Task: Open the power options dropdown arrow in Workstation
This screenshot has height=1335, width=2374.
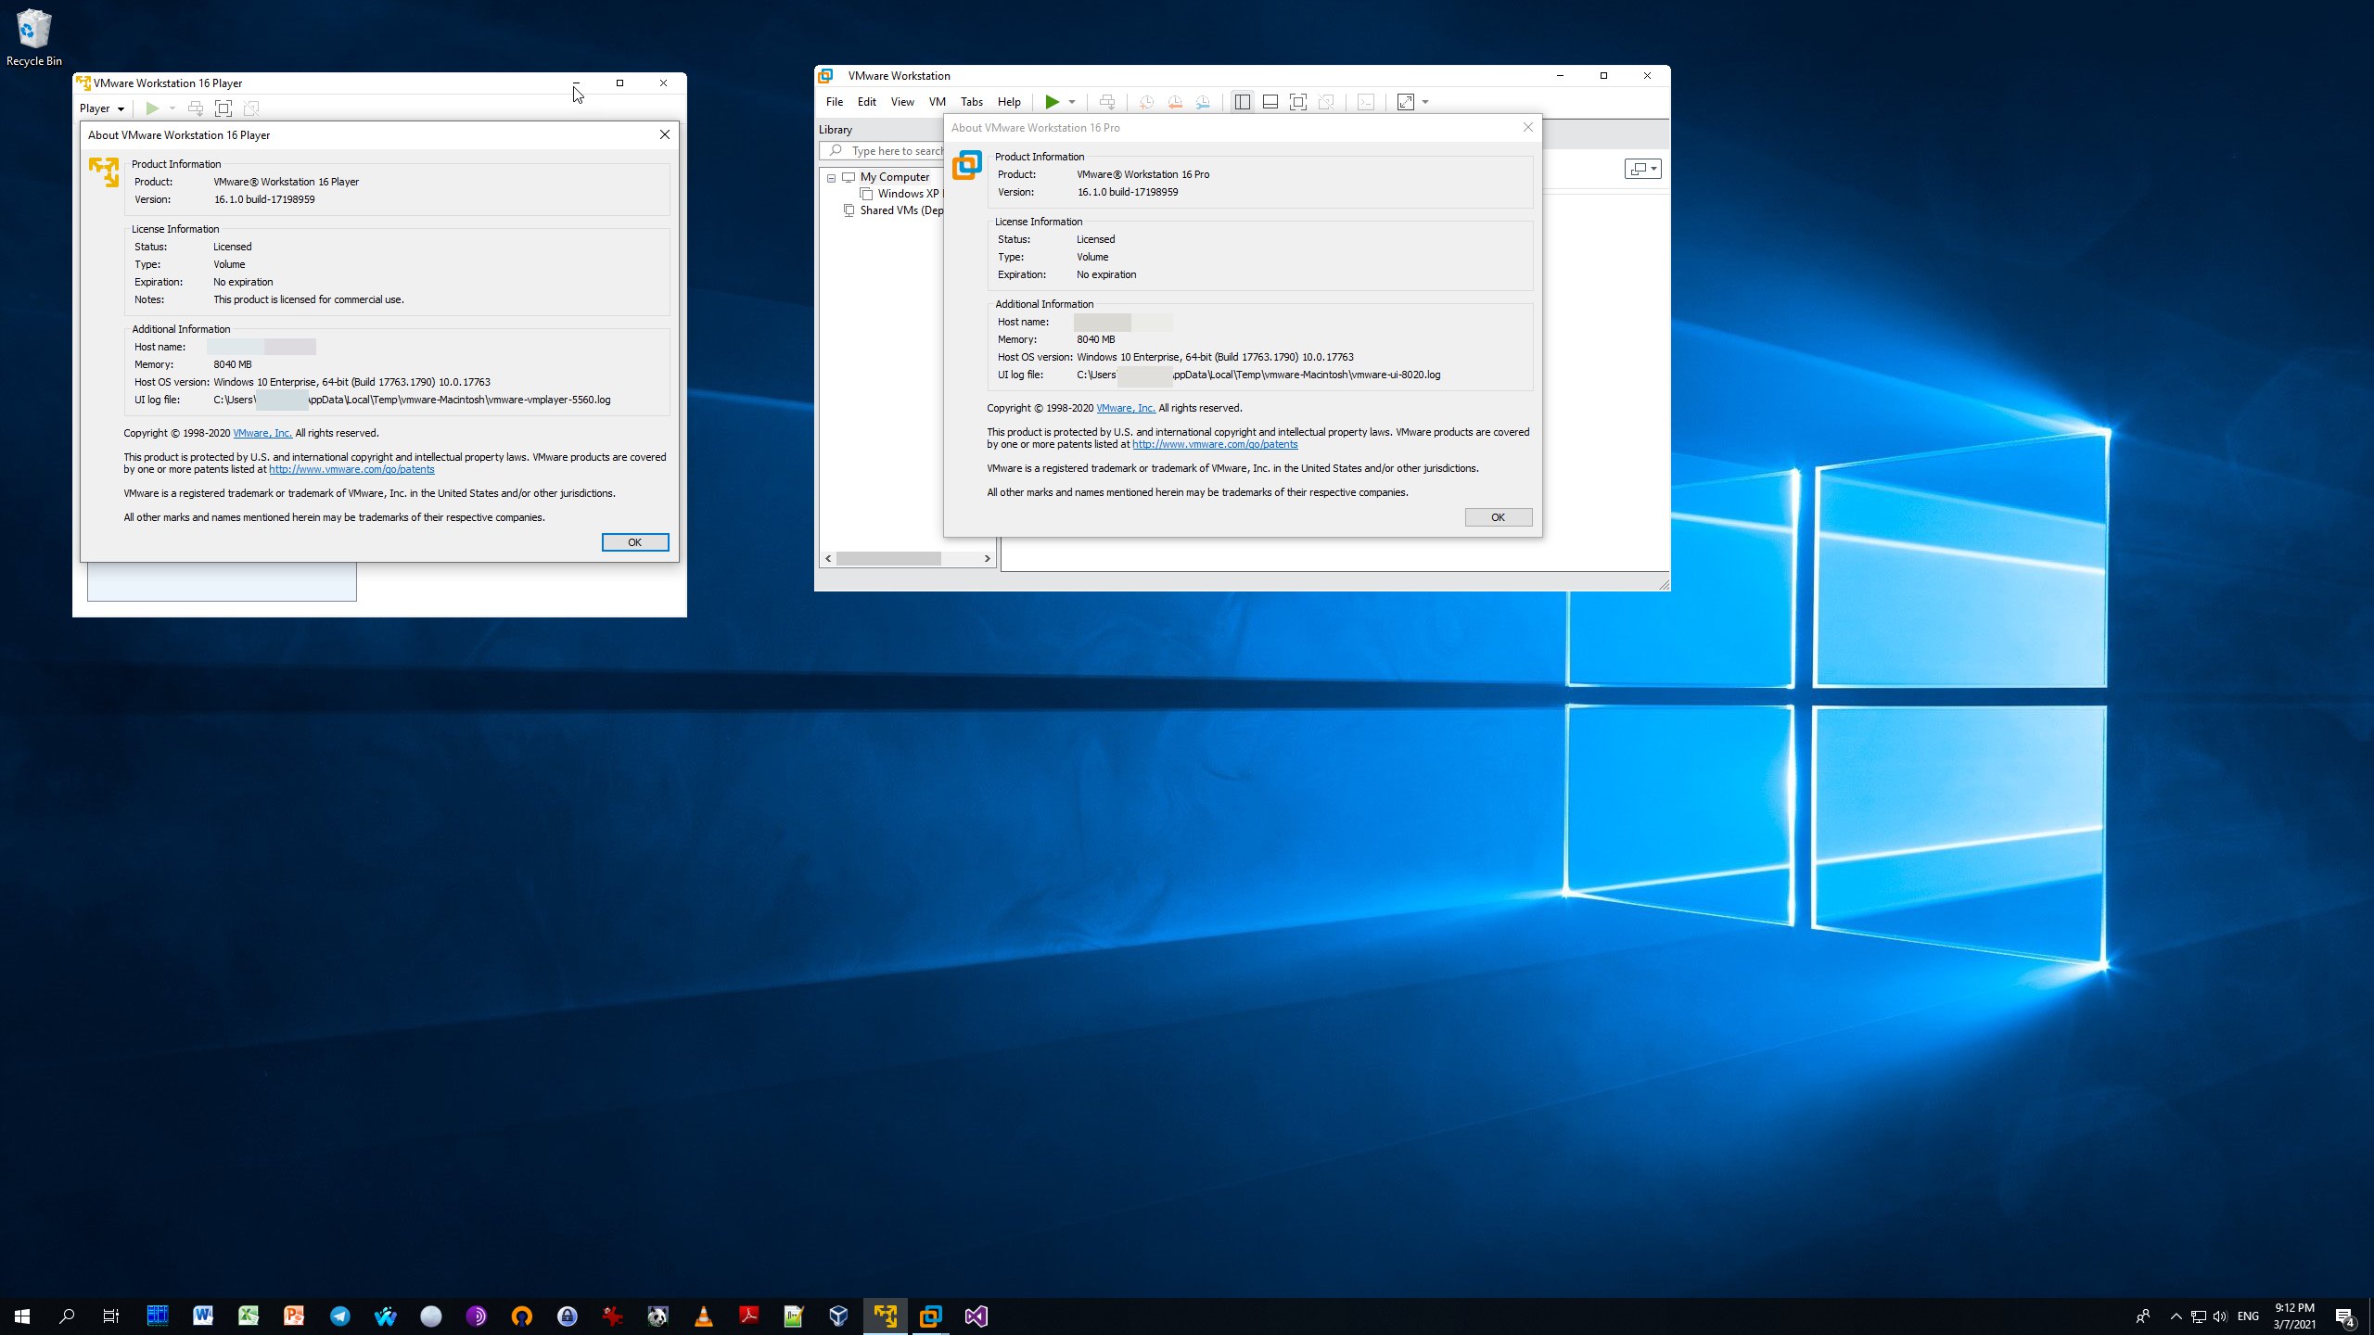Action: pos(1072,102)
